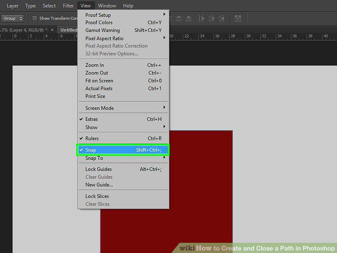Open the Type menu
This screenshot has height=253, width=337.
(30, 6)
